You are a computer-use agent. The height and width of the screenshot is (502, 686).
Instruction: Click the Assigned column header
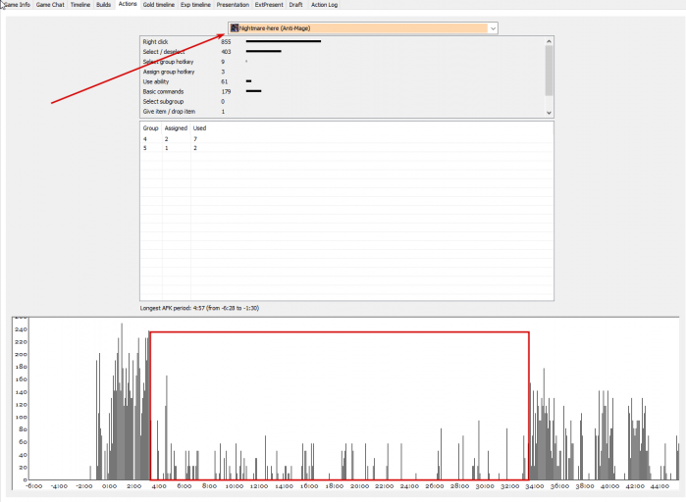(x=176, y=128)
